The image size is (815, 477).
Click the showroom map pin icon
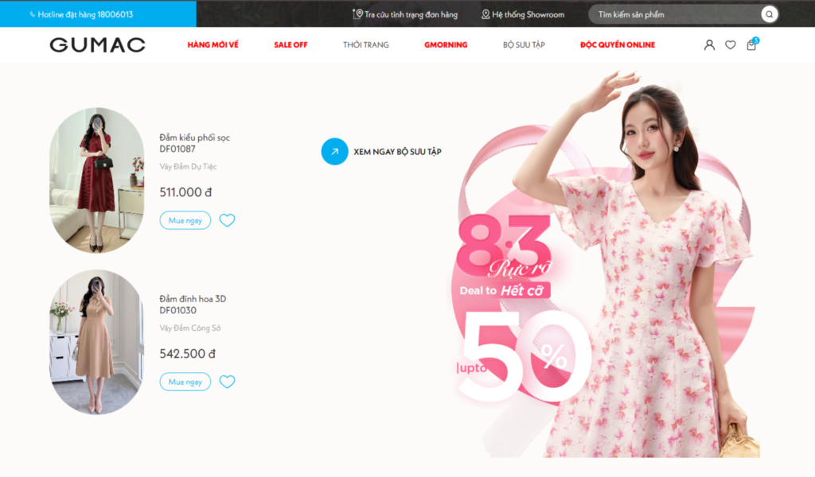[485, 14]
